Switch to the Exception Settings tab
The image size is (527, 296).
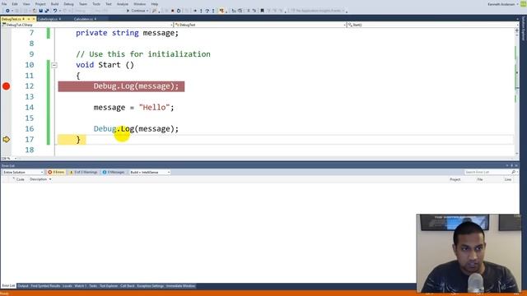[x=150, y=286]
